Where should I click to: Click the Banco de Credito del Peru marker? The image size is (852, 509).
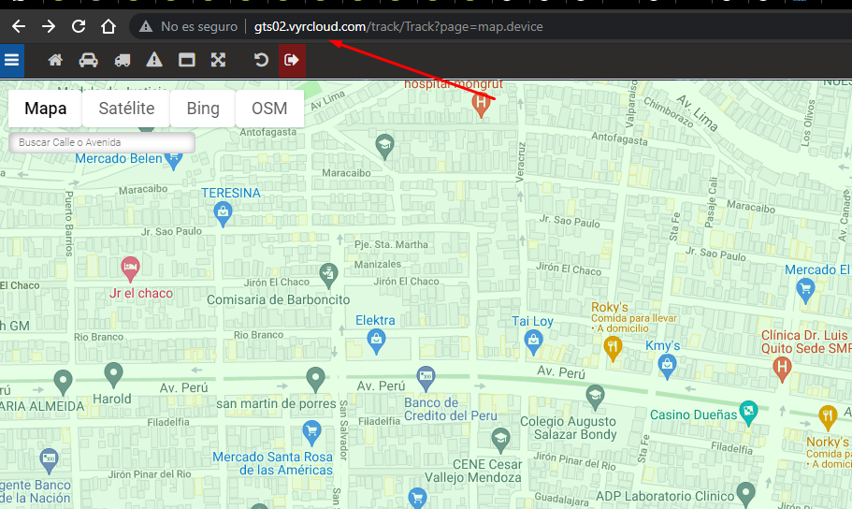[426, 376]
